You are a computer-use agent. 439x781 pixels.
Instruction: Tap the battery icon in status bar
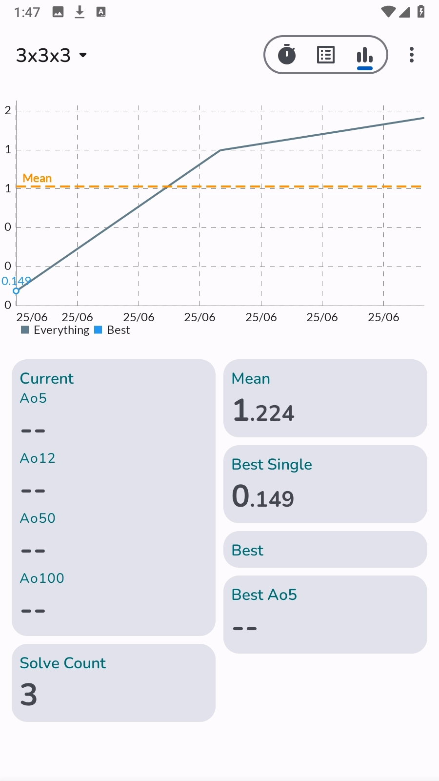click(x=421, y=12)
